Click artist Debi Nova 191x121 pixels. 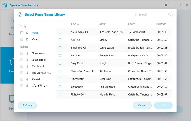(105, 79)
